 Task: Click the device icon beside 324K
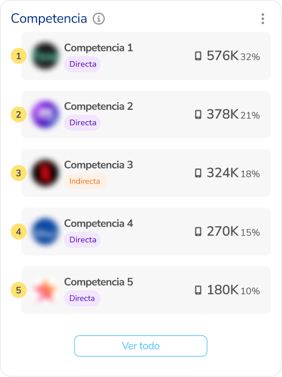click(x=198, y=173)
